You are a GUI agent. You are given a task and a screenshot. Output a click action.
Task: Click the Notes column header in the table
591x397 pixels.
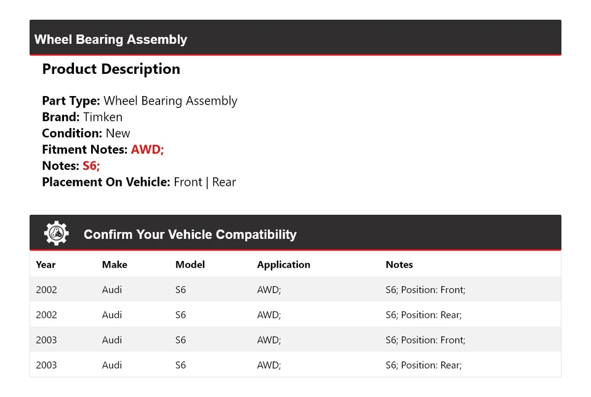[399, 265]
